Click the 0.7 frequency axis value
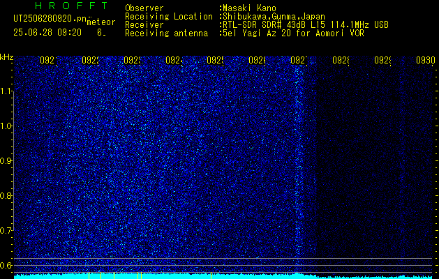This screenshot has width=439, height=279. 6,231
